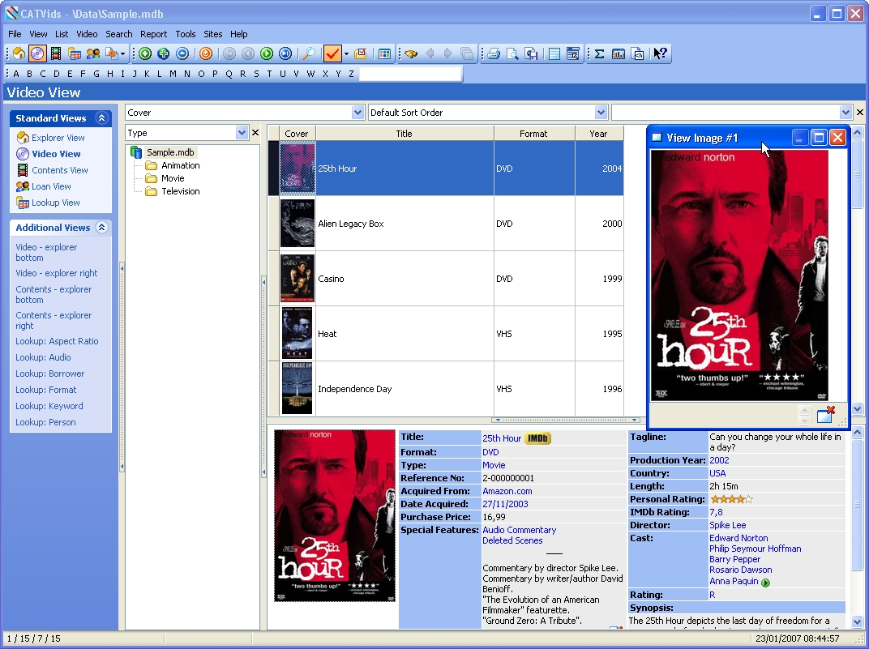Viewport: 869px width, 649px height.
Task: Click the Amazon.com link
Action: point(507,491)
